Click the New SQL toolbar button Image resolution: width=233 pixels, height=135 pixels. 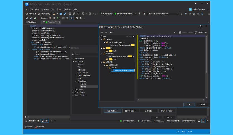click(31, 14)
